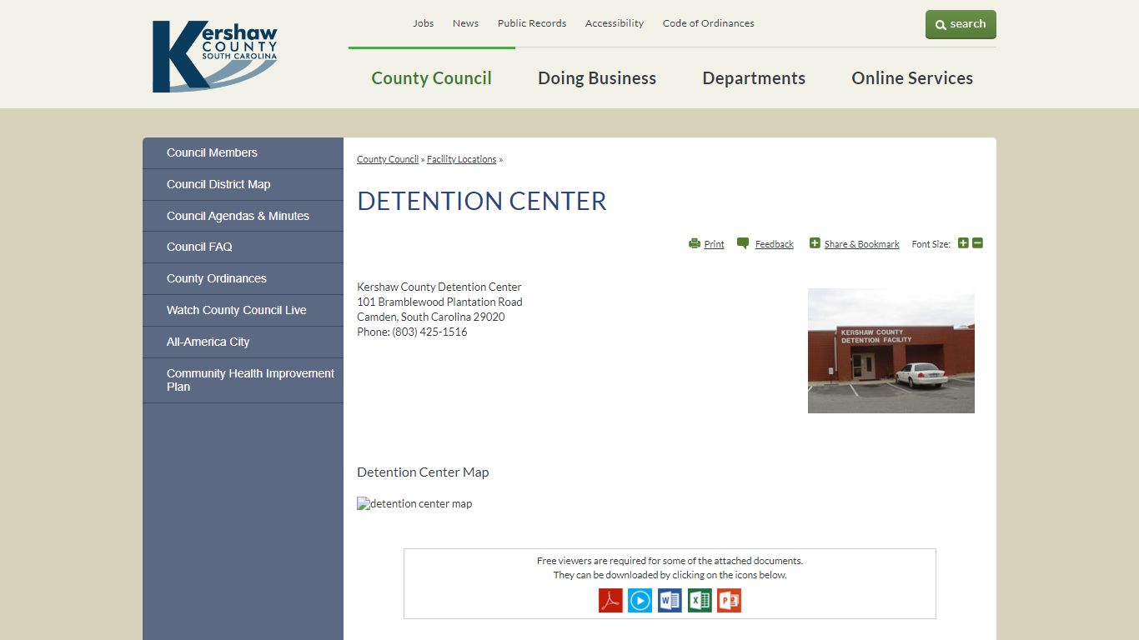This screenshot has width=1139, height=640.
Task: Click 'Camden, South Carolina 29020' text
Action: (431, 317)
